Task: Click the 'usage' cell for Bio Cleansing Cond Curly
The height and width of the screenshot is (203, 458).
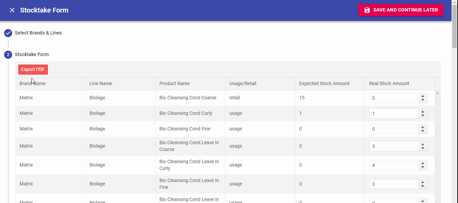Action: pos(260,113)
